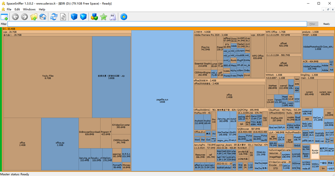This screenshot has height=176, width=335.
Task: Open the Help menu
Action: [x=42, y=9]
